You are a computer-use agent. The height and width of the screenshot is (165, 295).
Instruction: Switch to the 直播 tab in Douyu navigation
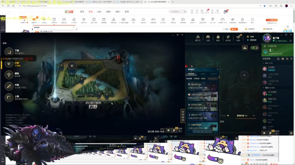(90, 12)
